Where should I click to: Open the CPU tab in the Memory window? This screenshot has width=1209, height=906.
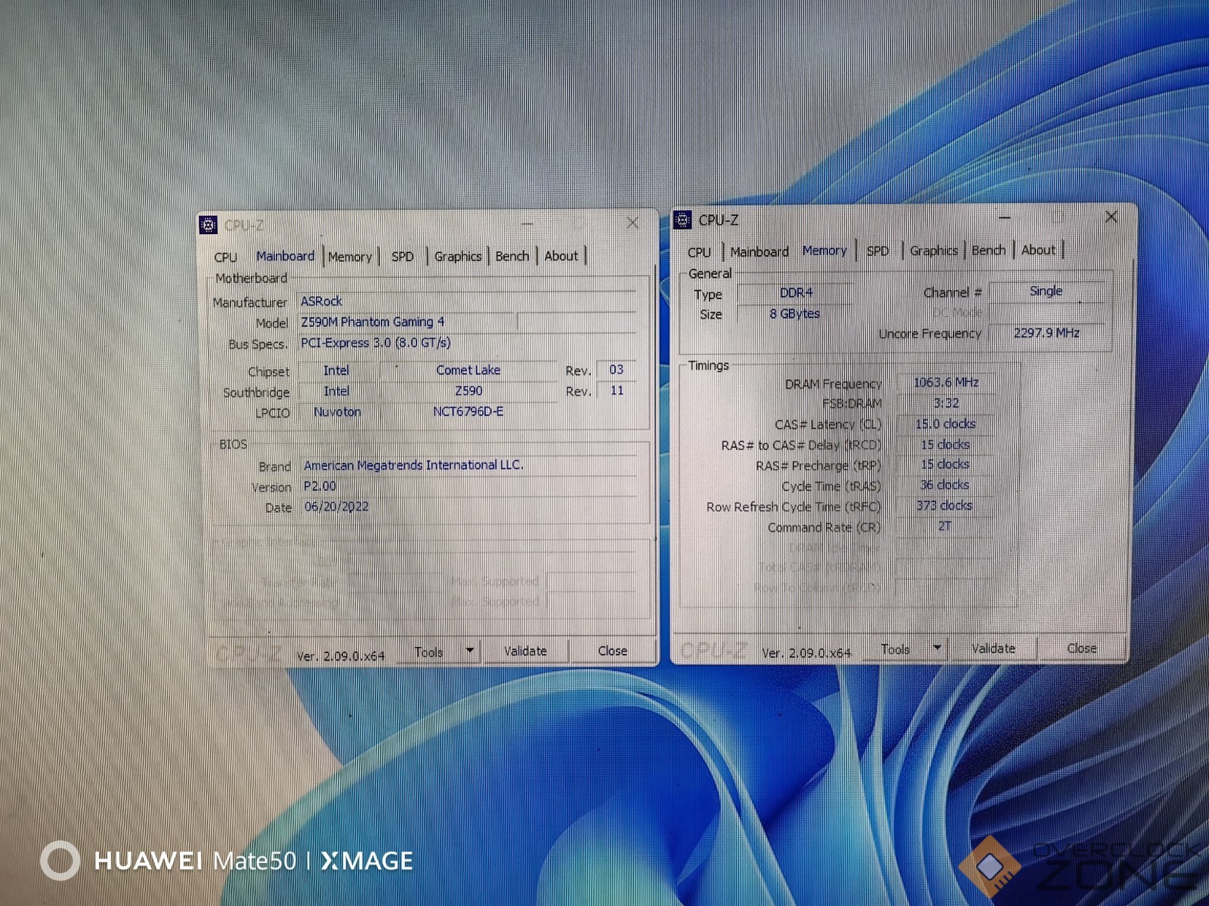699,252
